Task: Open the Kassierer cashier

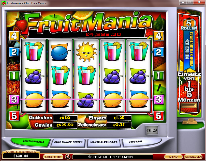Action: [53, 157]
